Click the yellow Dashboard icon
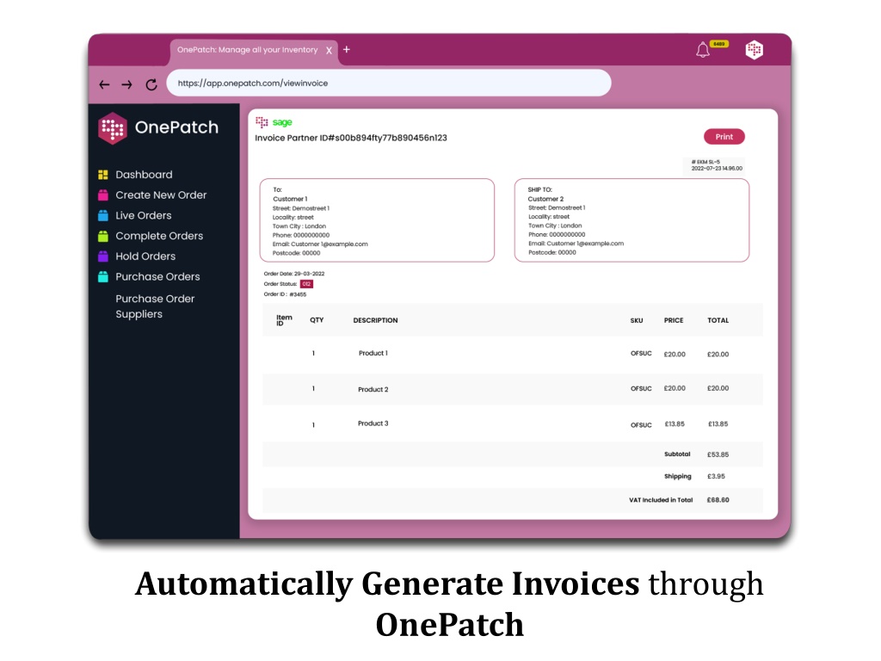Image resolution: width=881 pixels, height=661 pixels. [x=103, y=175]
